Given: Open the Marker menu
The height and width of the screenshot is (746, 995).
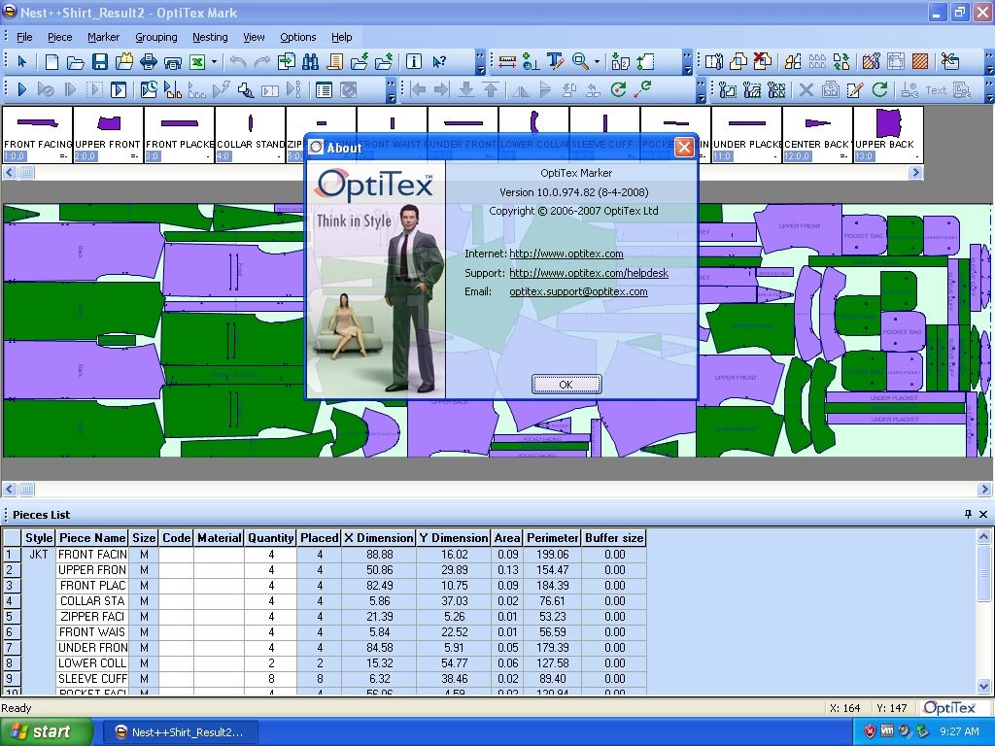Looking at the screenshot, I should point(103,37).
